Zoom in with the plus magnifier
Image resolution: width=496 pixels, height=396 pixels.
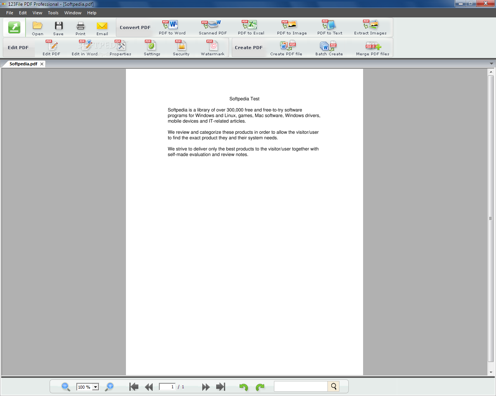click(109, 386)
